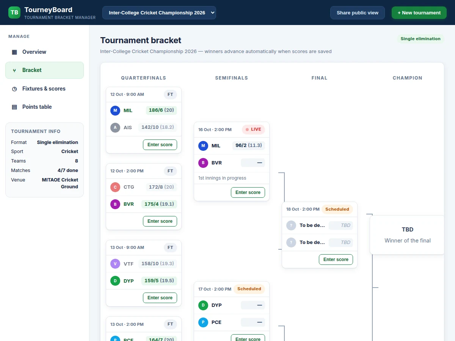Click VTF score 158/10 (19.3)
Screen dimensions: 455x341
point(157,263)
